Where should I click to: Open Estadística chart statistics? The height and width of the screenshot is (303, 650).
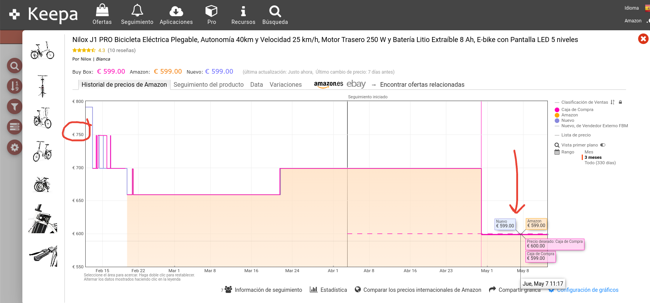[328, 290]
